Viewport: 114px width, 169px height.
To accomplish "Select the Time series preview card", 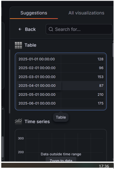I will 61,145.
